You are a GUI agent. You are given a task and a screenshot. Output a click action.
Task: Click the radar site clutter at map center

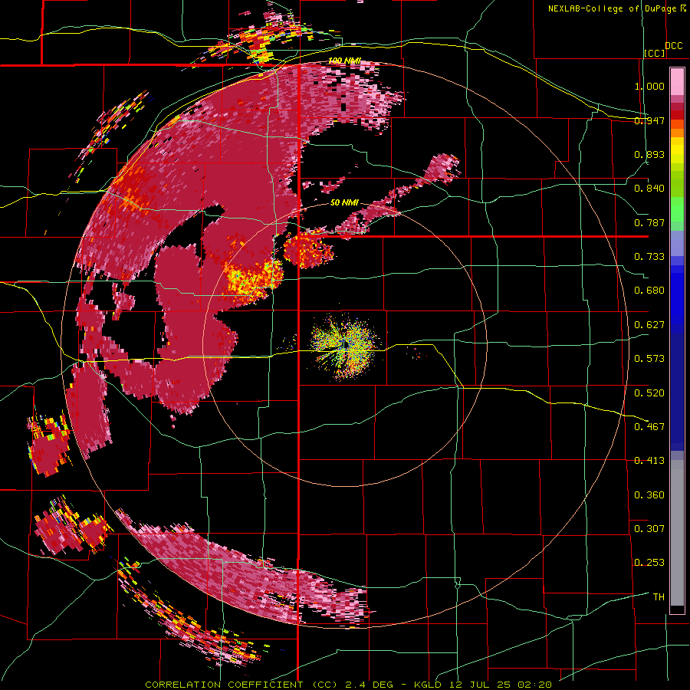click(x=345, y=346)
